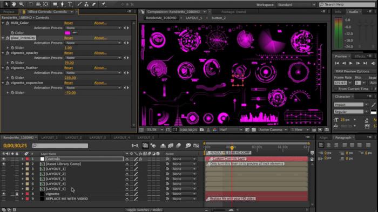Center paragraph text

(x=328, y=145)
